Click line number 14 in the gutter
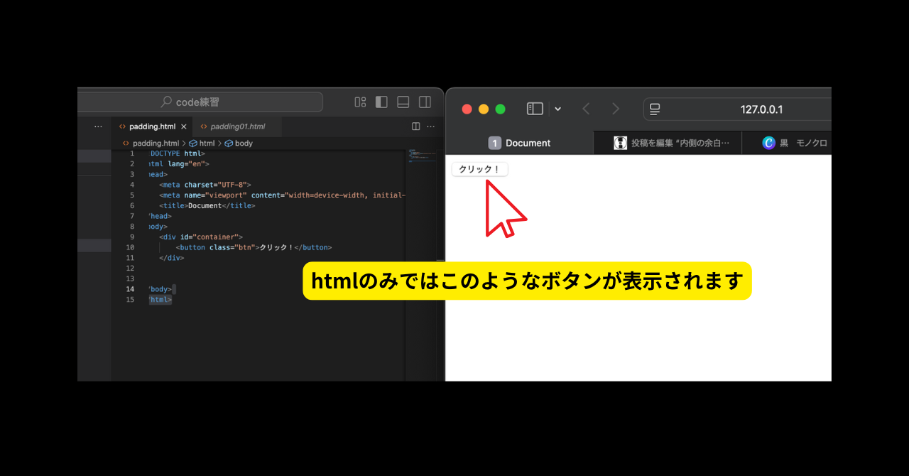The width and height of the screenshot is (909, 476). (130, 289)
